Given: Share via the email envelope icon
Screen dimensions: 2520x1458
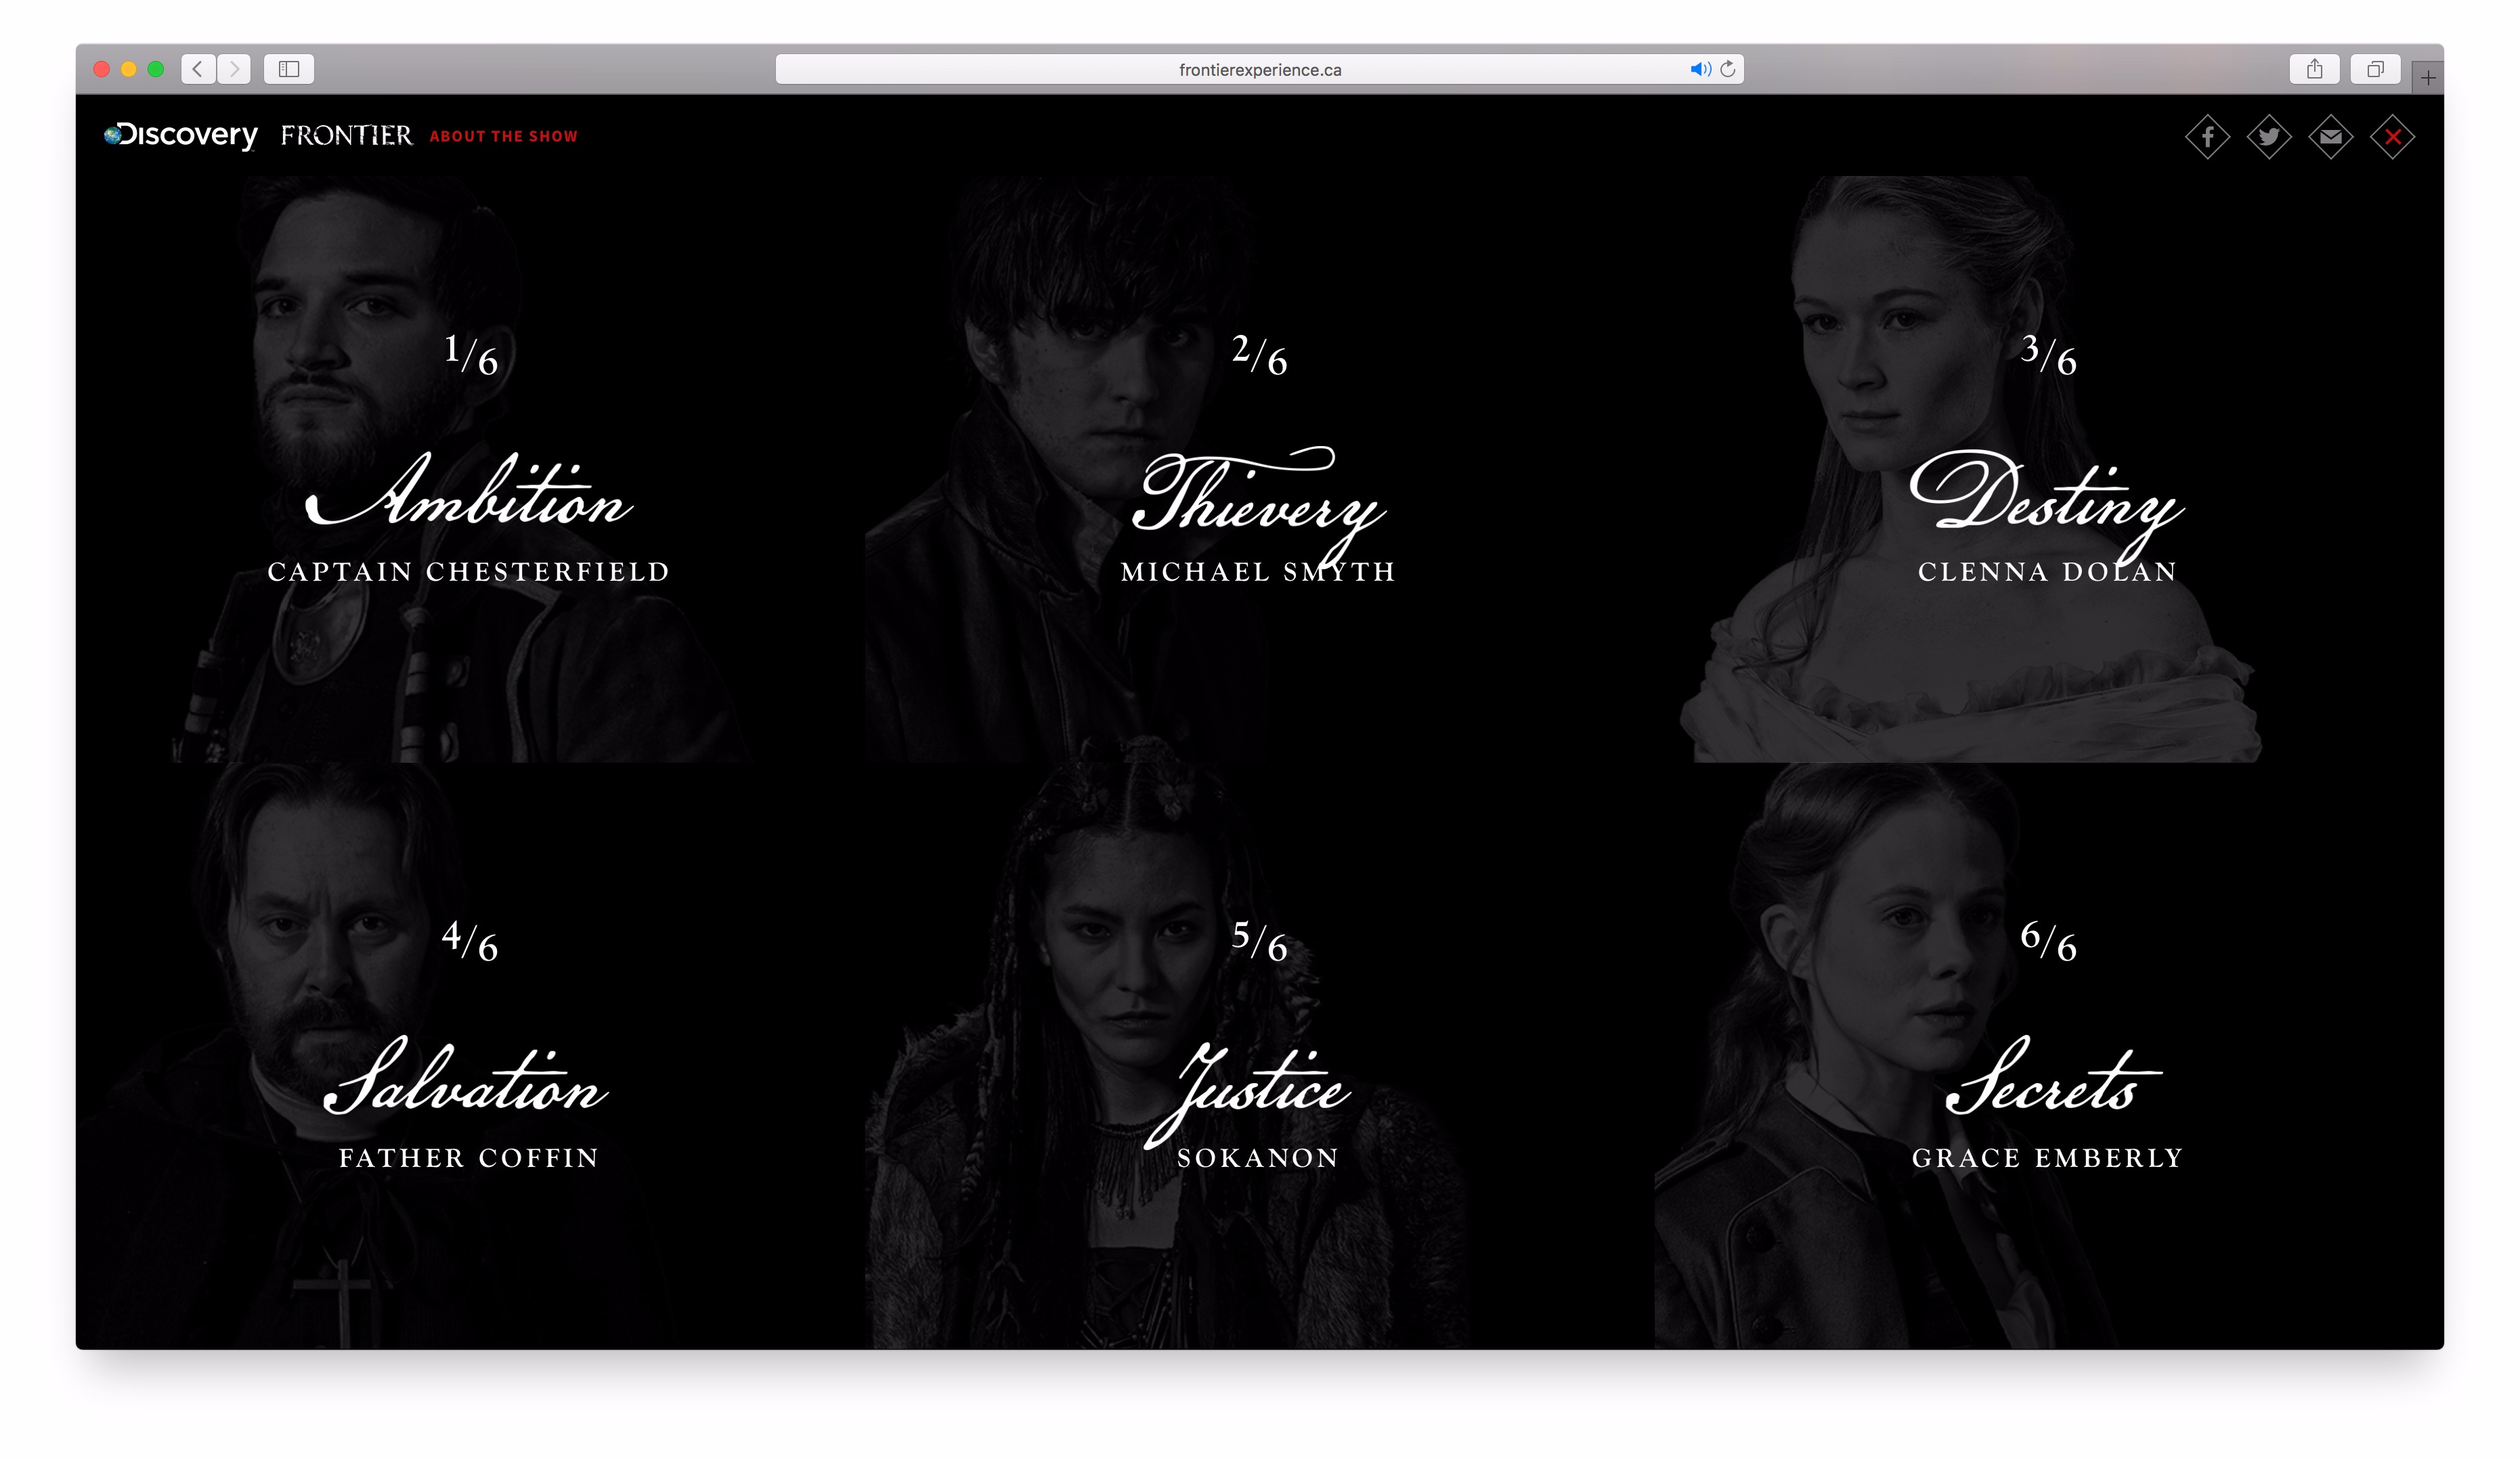Looking at the screenshot, I should click(2330, 137).
